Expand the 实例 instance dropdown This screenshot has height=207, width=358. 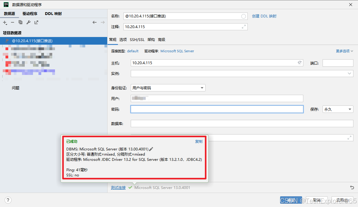click(350, 73)
